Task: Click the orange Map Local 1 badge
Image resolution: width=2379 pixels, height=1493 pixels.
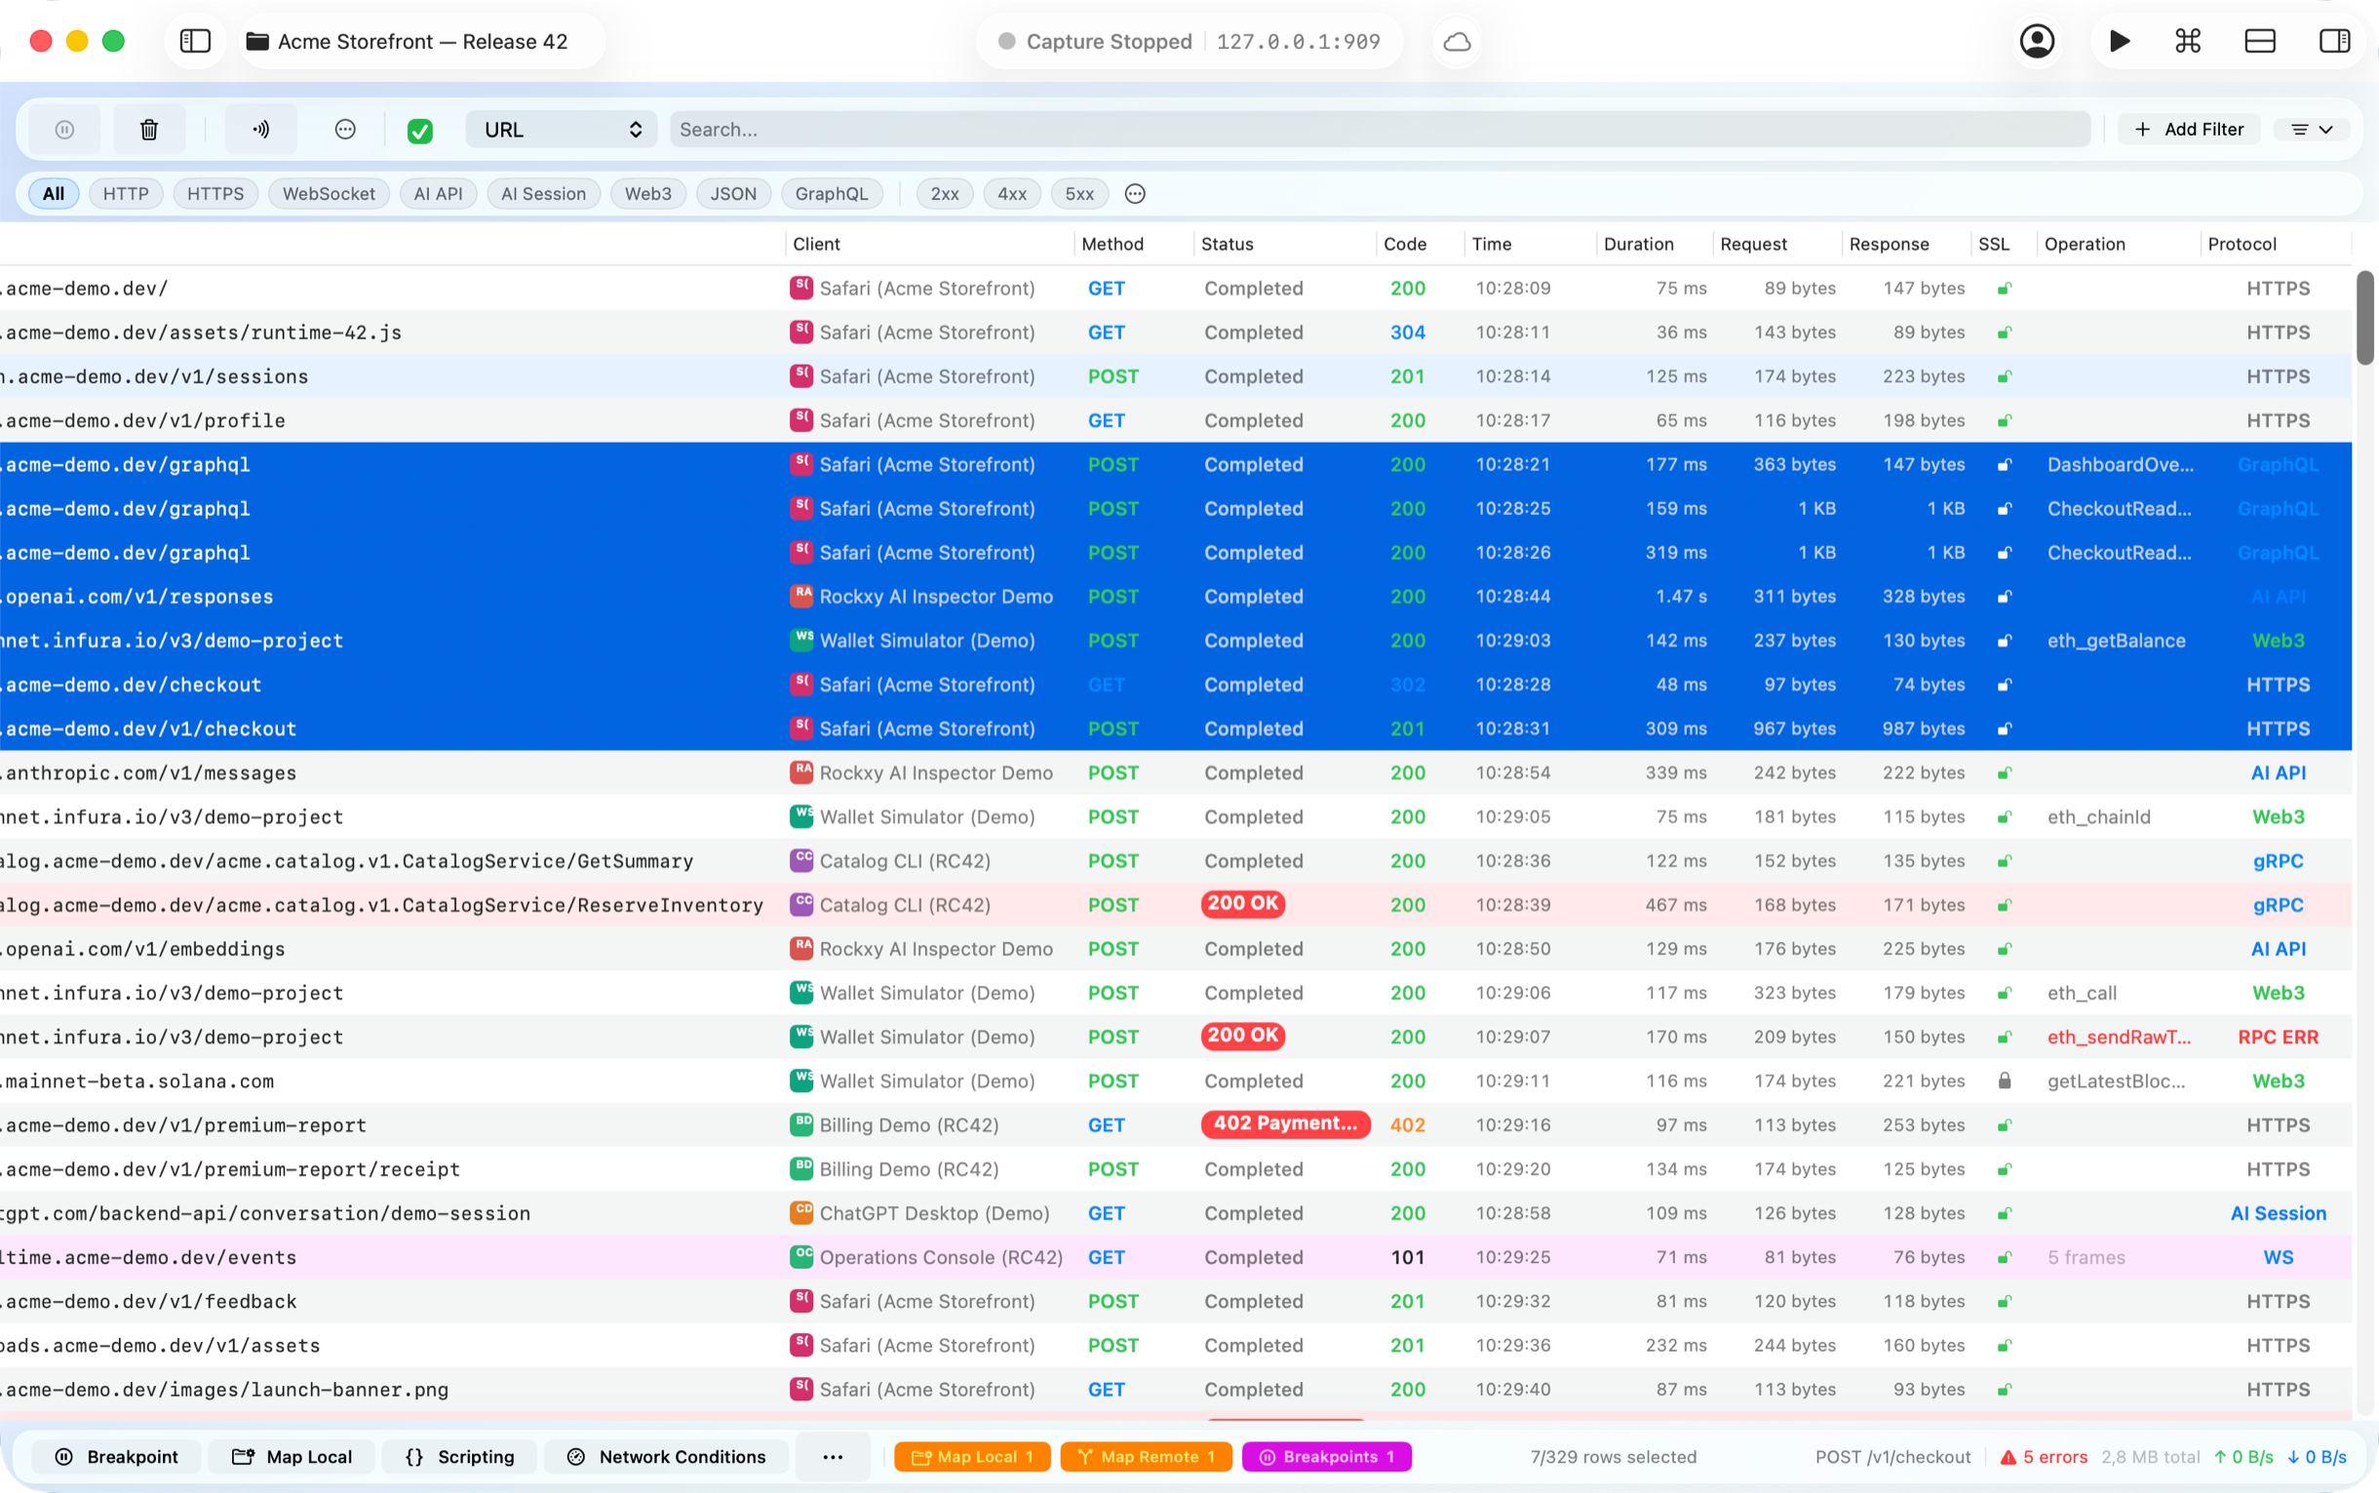Action: tap(972, 1457)
